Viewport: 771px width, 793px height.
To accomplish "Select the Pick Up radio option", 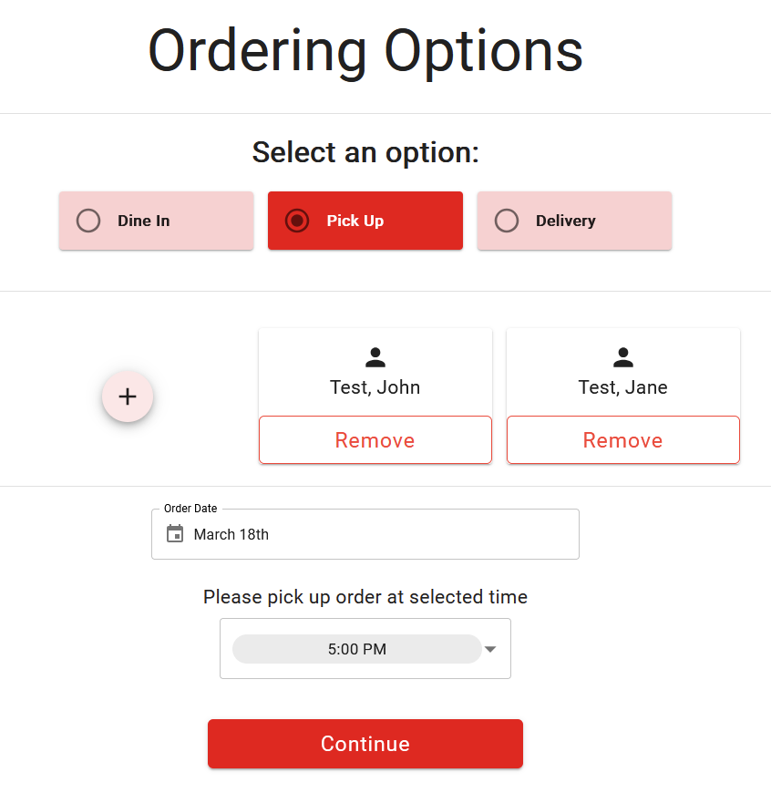I will [x=297, y=221].
